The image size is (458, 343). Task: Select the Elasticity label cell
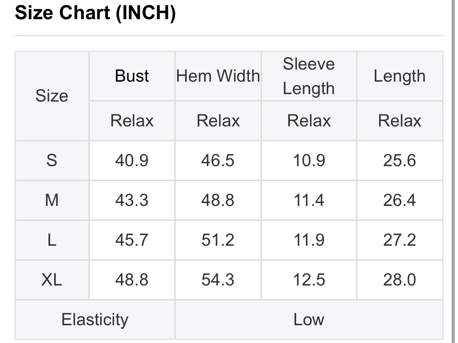[95, 320]
